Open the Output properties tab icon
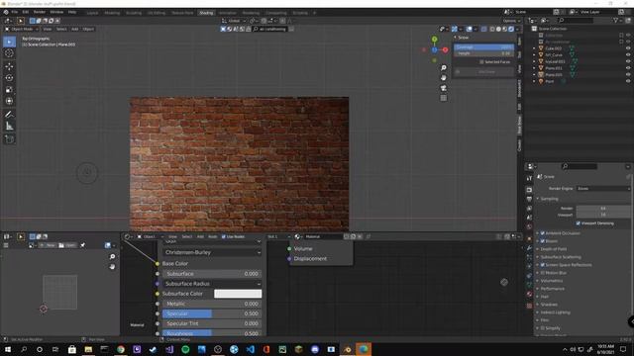This screenshot has width=634, height=356. (529, 199)
